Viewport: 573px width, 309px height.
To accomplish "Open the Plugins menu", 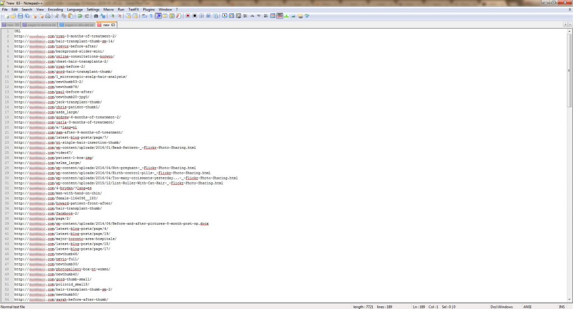I will [x=149, y=9].
